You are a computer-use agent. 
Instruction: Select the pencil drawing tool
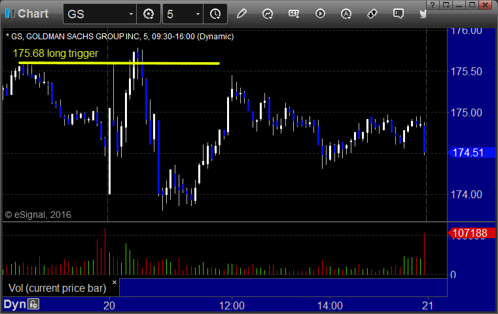241,14
